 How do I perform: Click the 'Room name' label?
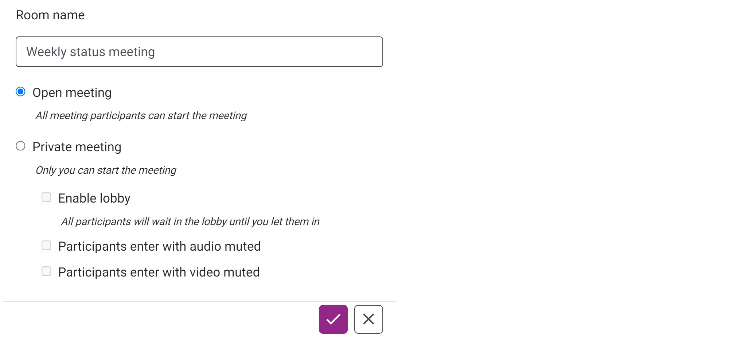(50, 15)
